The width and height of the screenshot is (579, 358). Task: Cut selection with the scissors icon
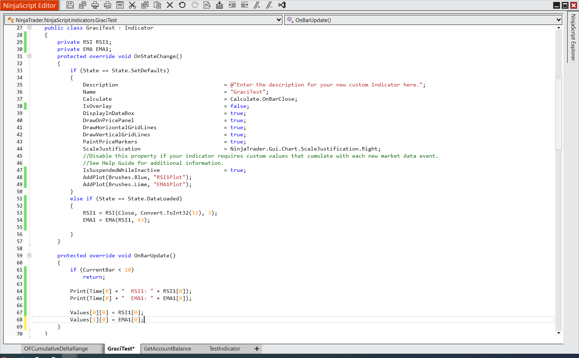click(x=132, y=5)
